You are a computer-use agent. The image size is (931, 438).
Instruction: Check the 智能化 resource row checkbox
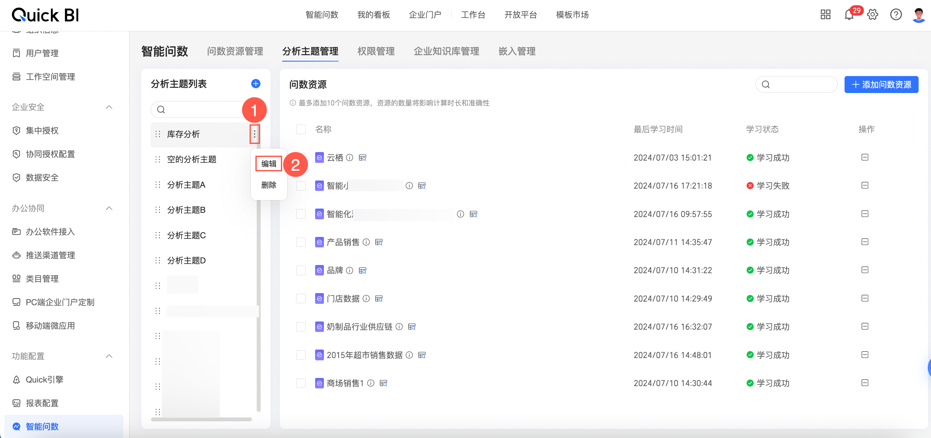301,214
